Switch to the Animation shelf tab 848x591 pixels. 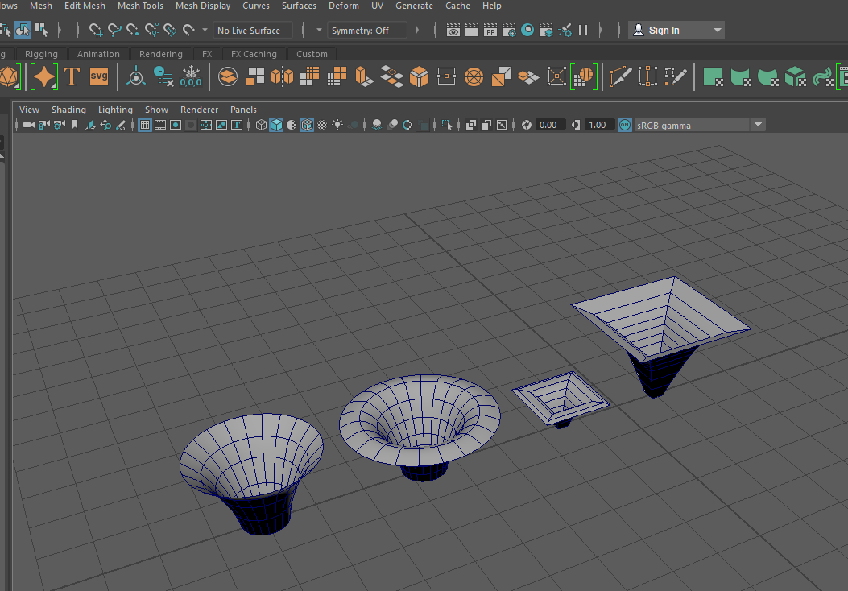tap(98, 54)
